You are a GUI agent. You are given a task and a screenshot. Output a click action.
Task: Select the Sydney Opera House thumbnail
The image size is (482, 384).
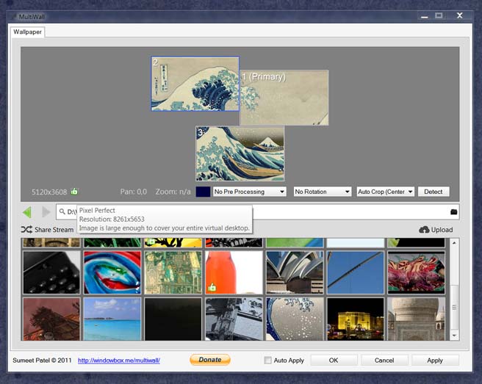pyautogui.click(x=295, y=272)
